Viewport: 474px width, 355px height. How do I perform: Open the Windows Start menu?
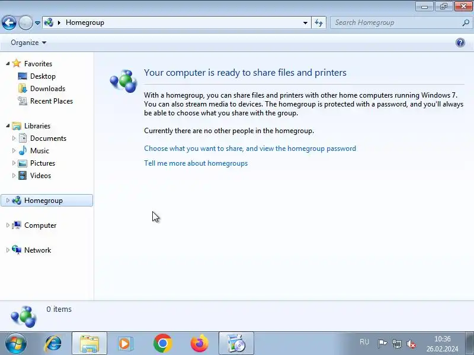coord(16,343)
